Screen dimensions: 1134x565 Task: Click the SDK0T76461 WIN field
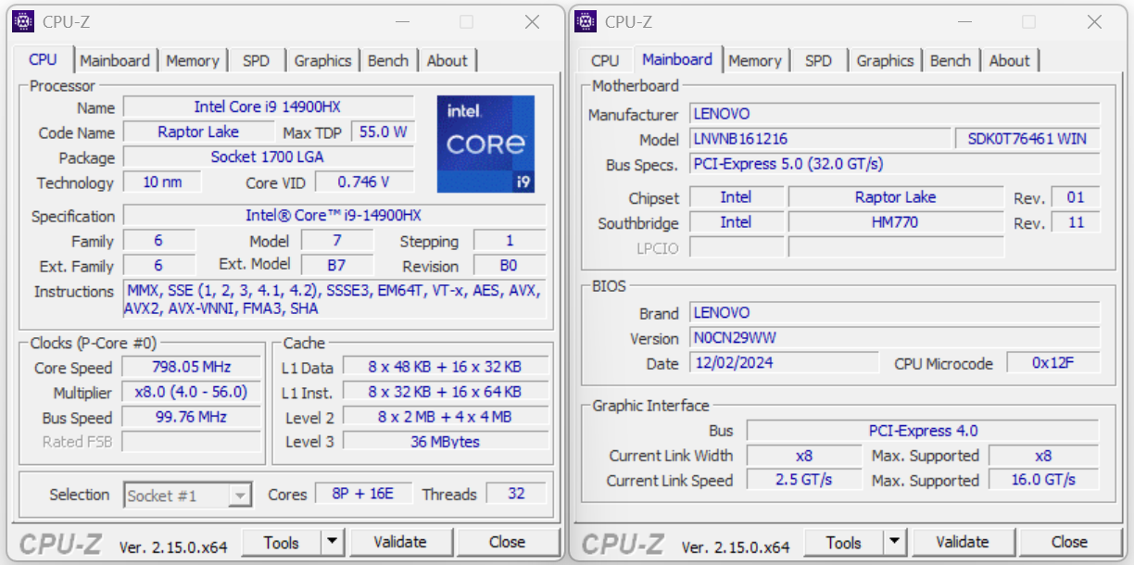coord(1027,139)
